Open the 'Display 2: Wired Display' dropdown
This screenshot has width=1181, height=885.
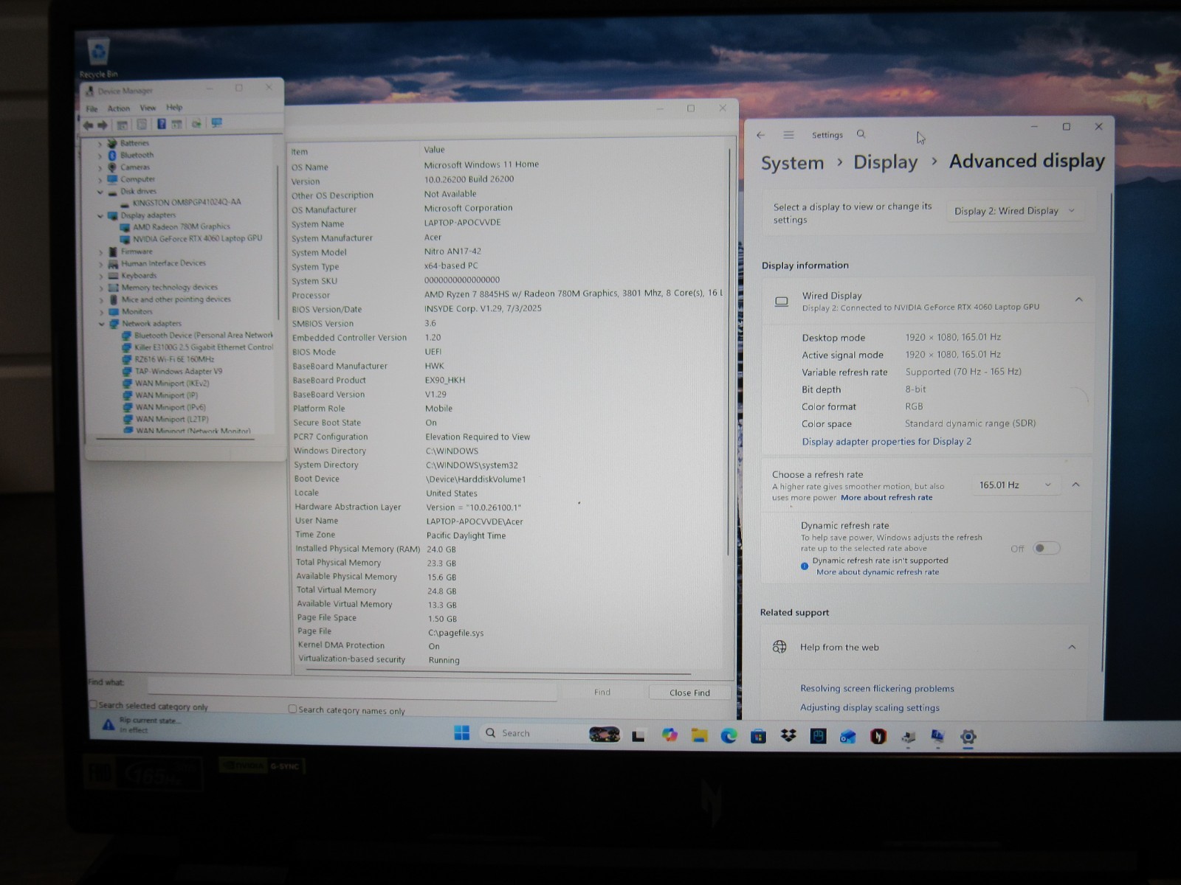(x=1015, y=211)
